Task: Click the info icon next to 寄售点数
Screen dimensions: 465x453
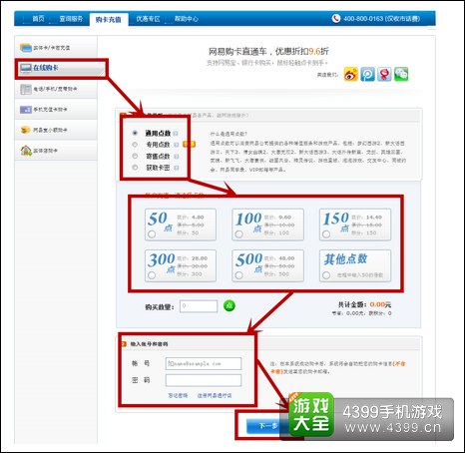Action: [177, 157]
